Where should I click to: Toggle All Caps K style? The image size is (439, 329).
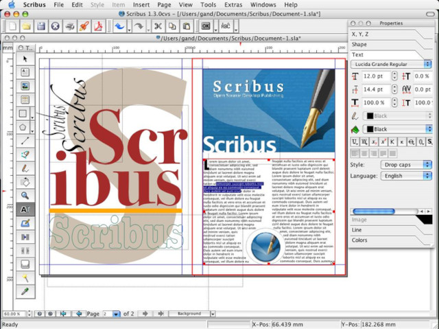click(x=392, y=141)
